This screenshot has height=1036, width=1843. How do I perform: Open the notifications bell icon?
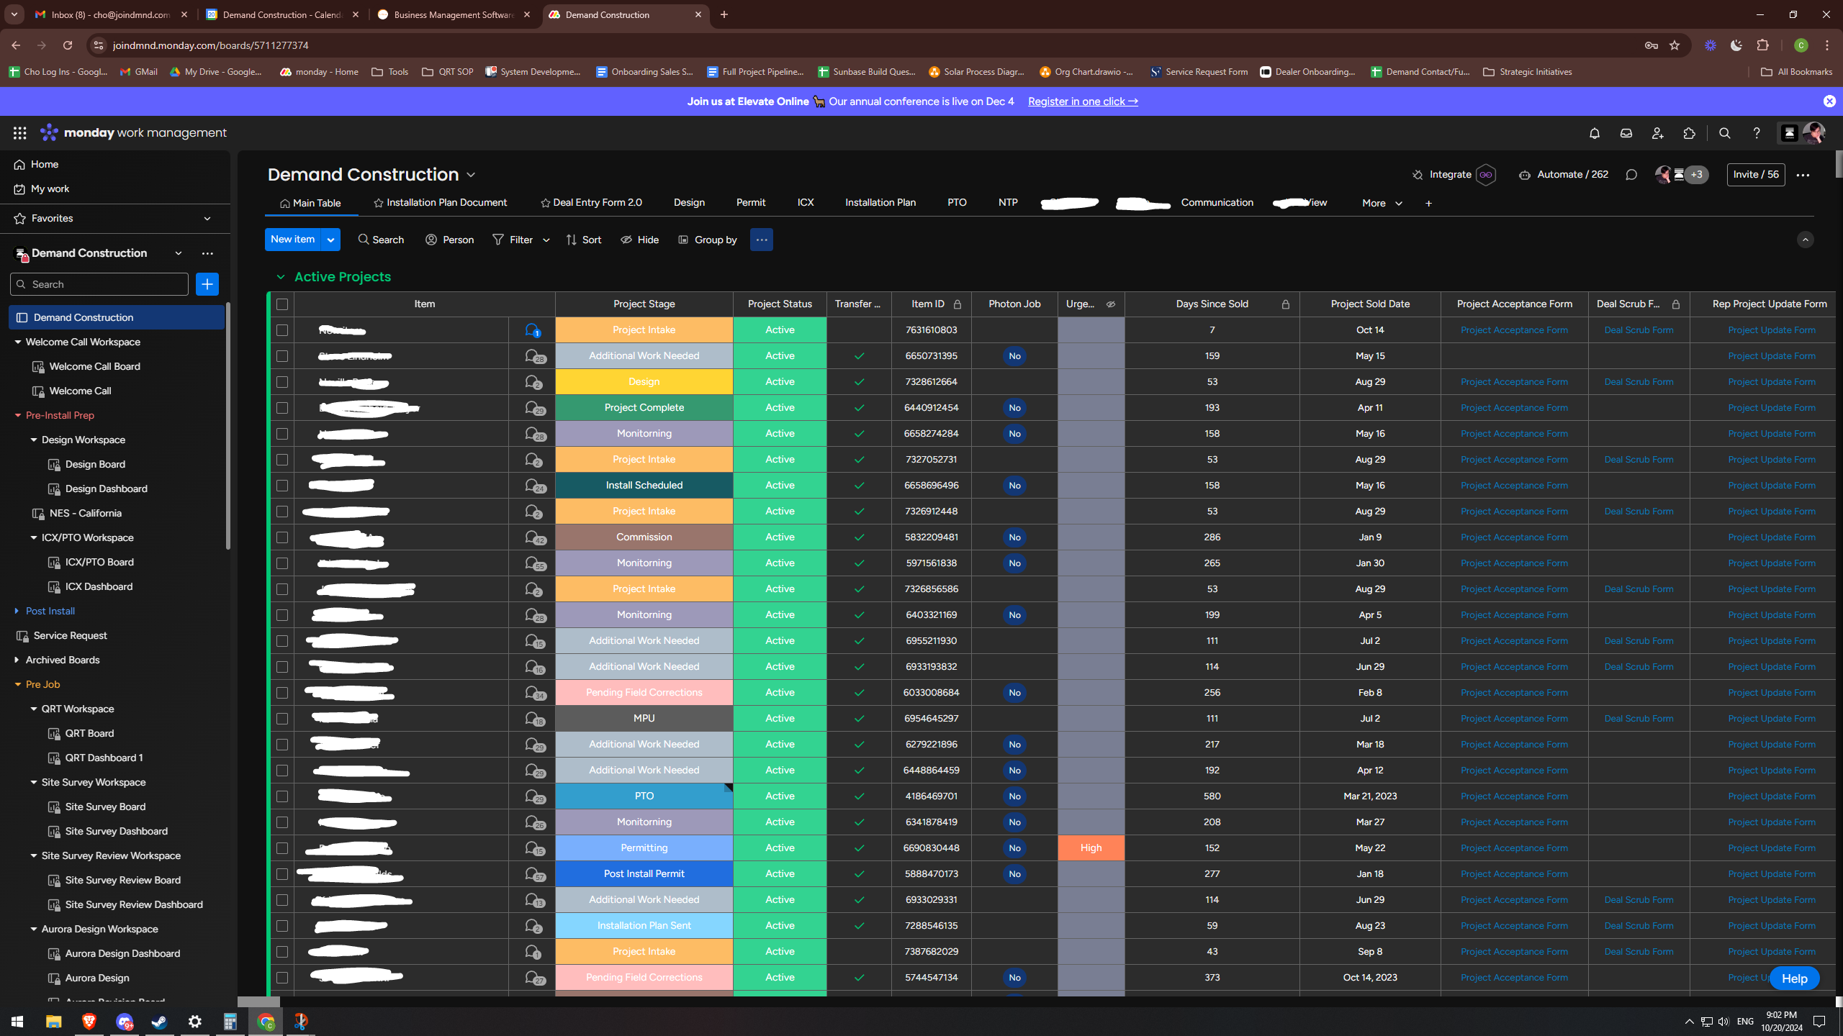tap(1594, 133)
